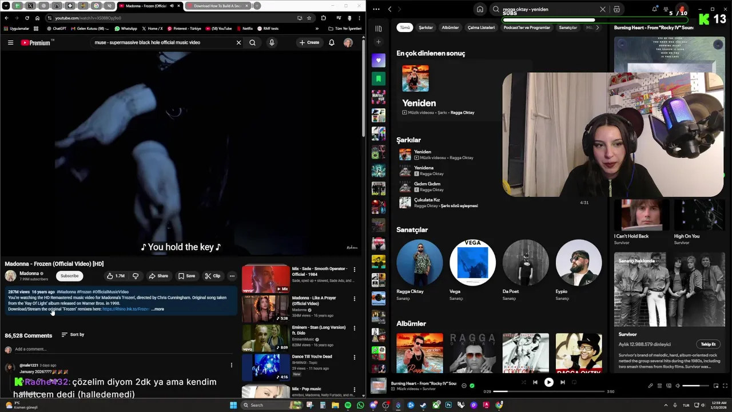732x412 pixels.
Task: Start YouTube voice search with the microphone
Action: (272, 42)
